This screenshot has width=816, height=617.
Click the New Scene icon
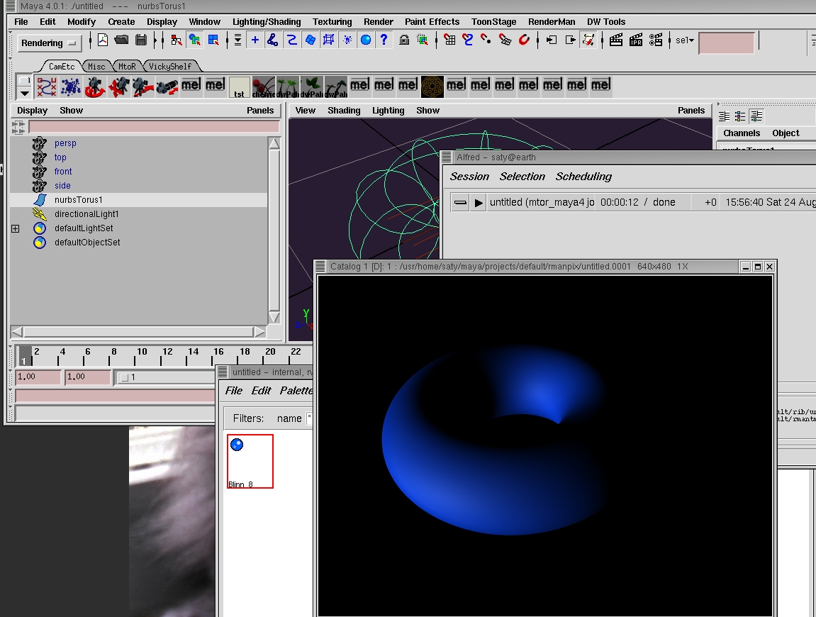point(103,40)
